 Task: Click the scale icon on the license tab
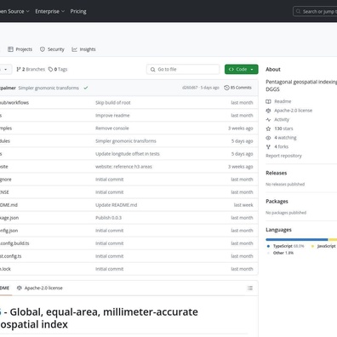pyautogui.click(x=20, y=288)
